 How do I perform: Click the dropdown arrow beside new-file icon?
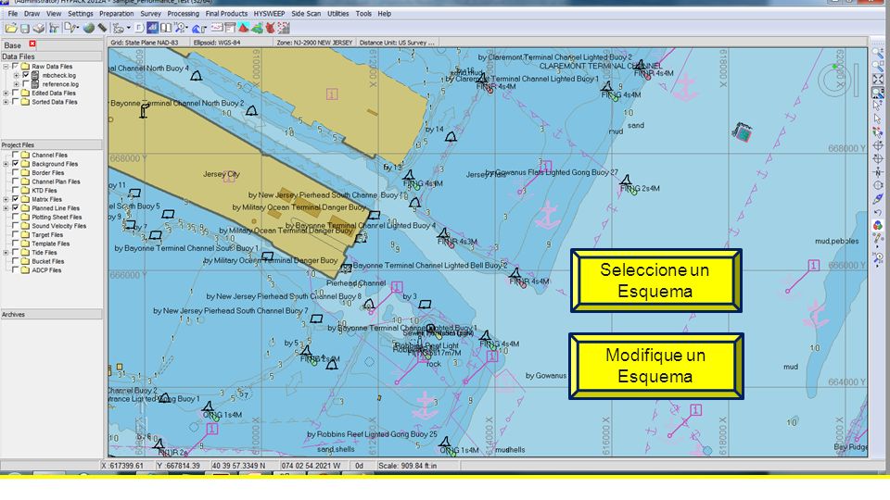pyautogui.click(x=80, y=28)
